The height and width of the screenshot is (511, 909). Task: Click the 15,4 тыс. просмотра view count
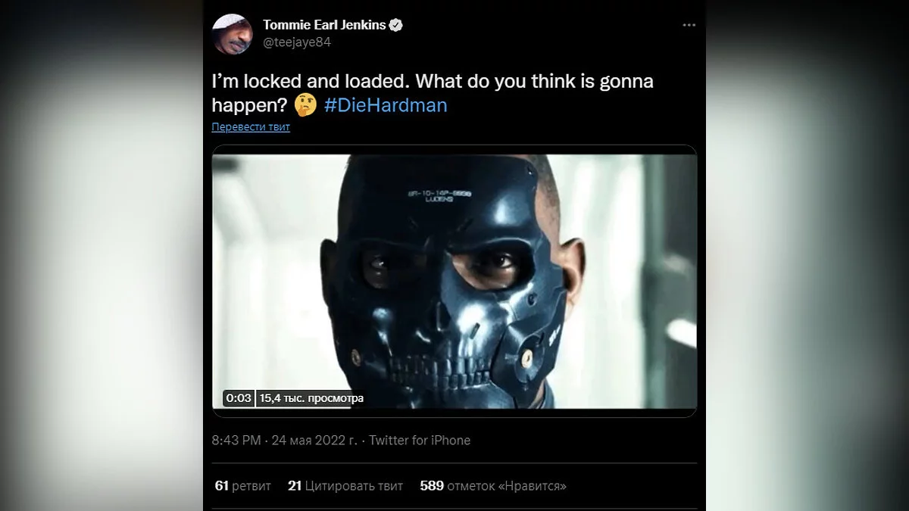[311, 398]
